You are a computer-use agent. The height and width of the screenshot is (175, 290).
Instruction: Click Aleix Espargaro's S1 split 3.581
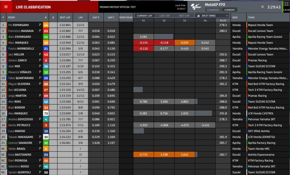[x=143, y=37]
